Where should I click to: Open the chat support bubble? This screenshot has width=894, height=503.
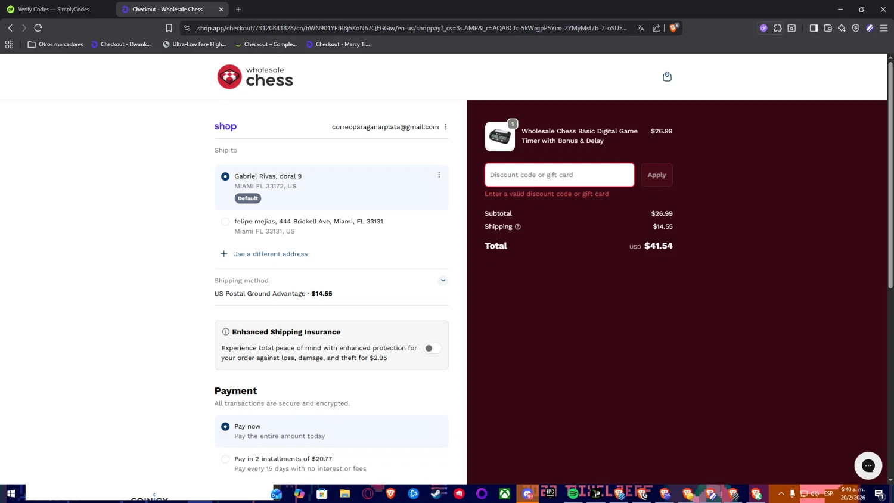click(868, 465)
